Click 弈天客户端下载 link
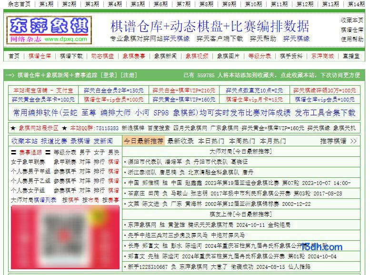Viewport: 370px width, 275px height. click(x=220, y=39)
